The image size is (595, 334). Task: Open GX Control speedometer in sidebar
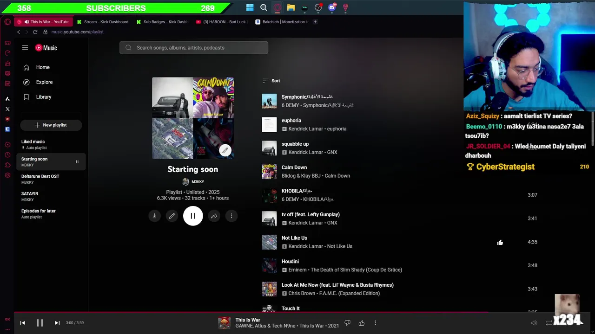click(x=7, y=53)
